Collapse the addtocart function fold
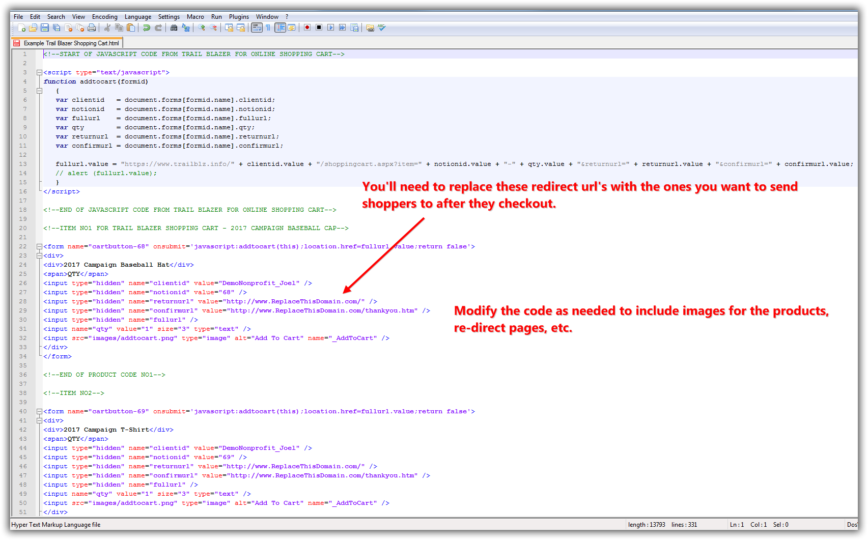868x540 pixels. (x=40, y=91)
